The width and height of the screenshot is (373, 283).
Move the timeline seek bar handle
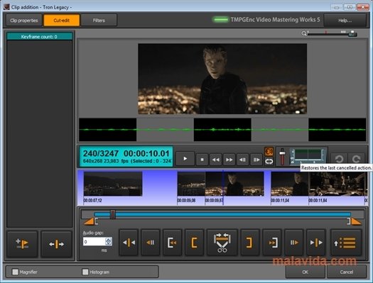[x=113, y=214]
